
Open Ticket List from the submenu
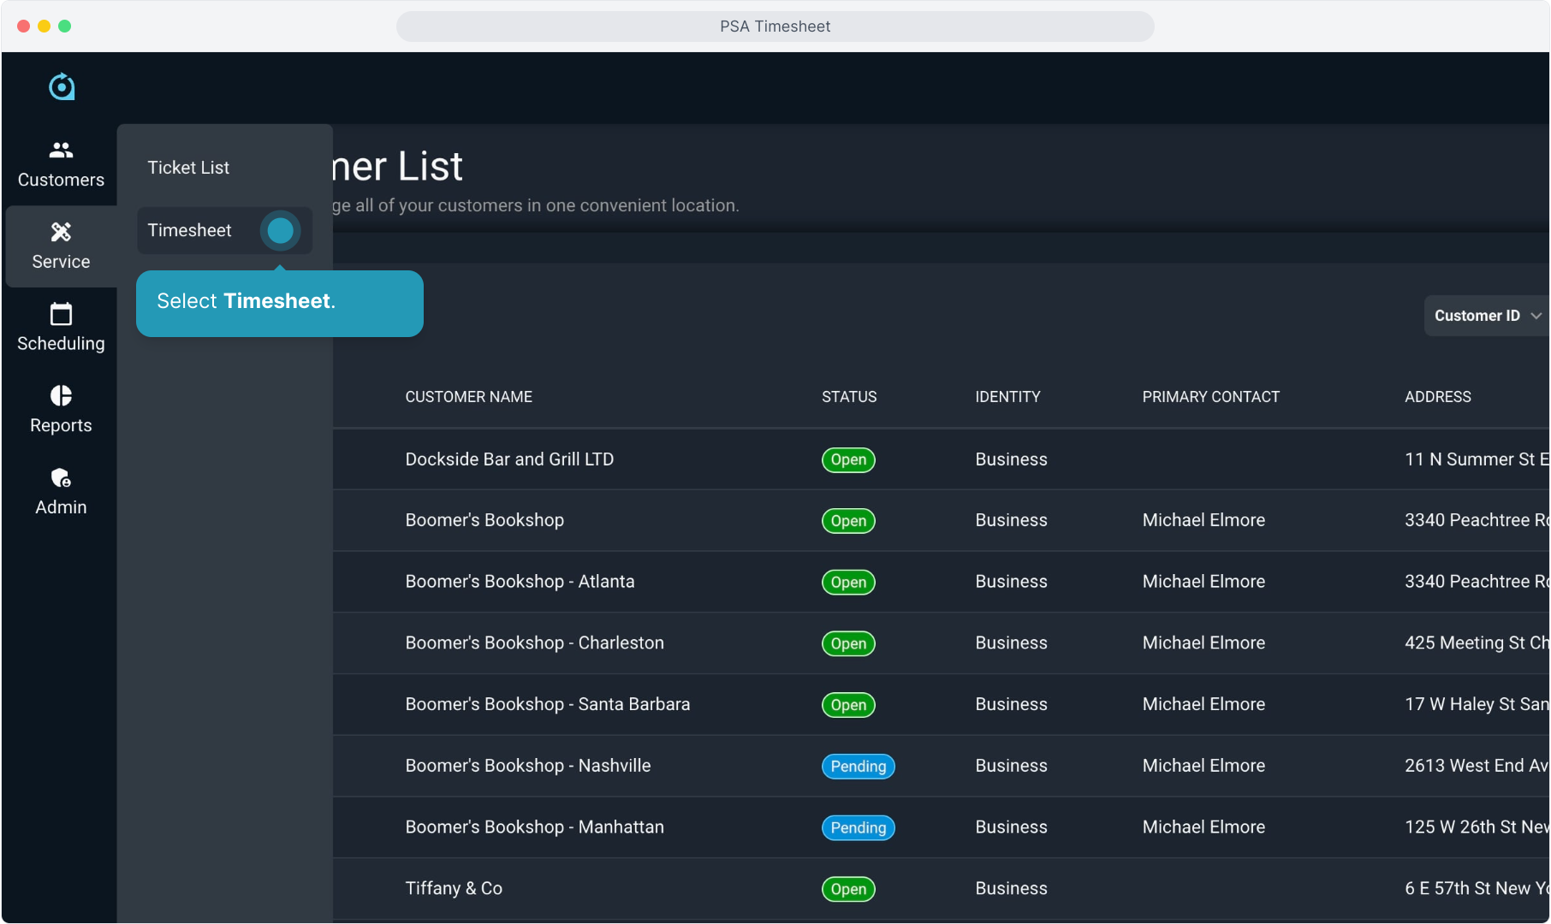click(188, 168)
